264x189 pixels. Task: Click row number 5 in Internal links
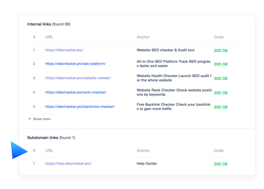34,107
